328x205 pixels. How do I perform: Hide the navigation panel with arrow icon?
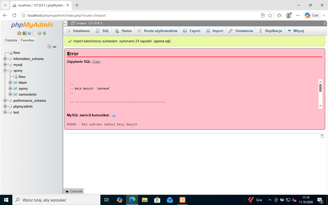[x=65, y=24]
